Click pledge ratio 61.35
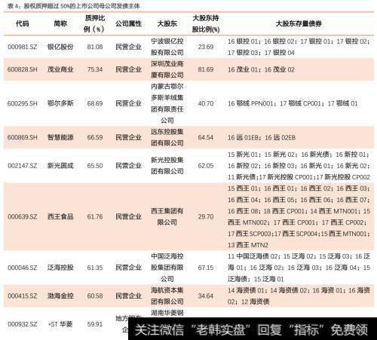Viewport: 377px width, 340px height. pyautogui.click(x=95, y=268)
